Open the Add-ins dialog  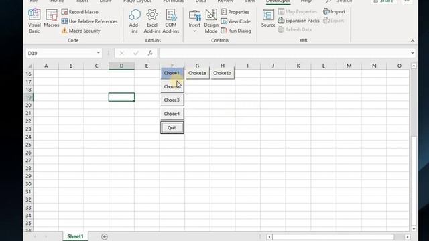(135, 21)
